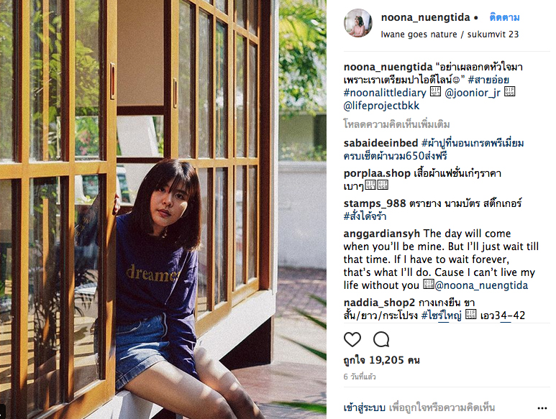
Task: Visit commenter anggardiansyh profile
Action: point(382,234)
